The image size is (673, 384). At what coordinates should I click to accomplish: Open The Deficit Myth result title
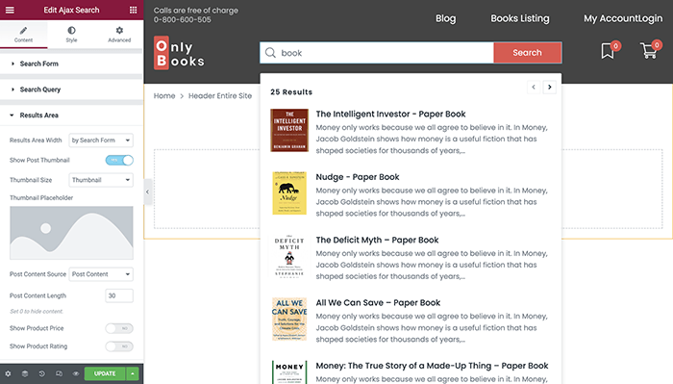(377, 240)
